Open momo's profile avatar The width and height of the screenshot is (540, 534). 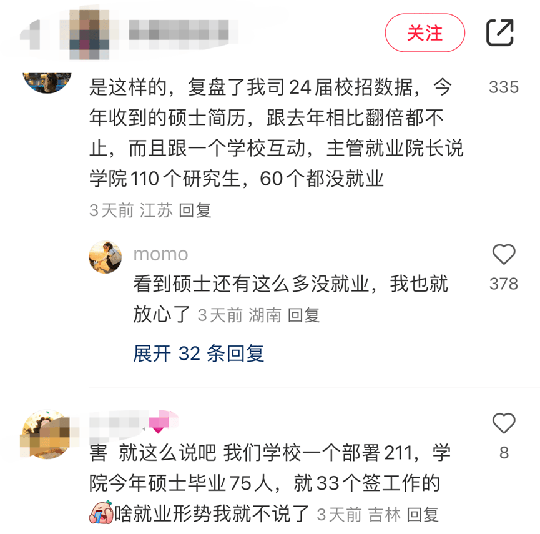(105, 257)
